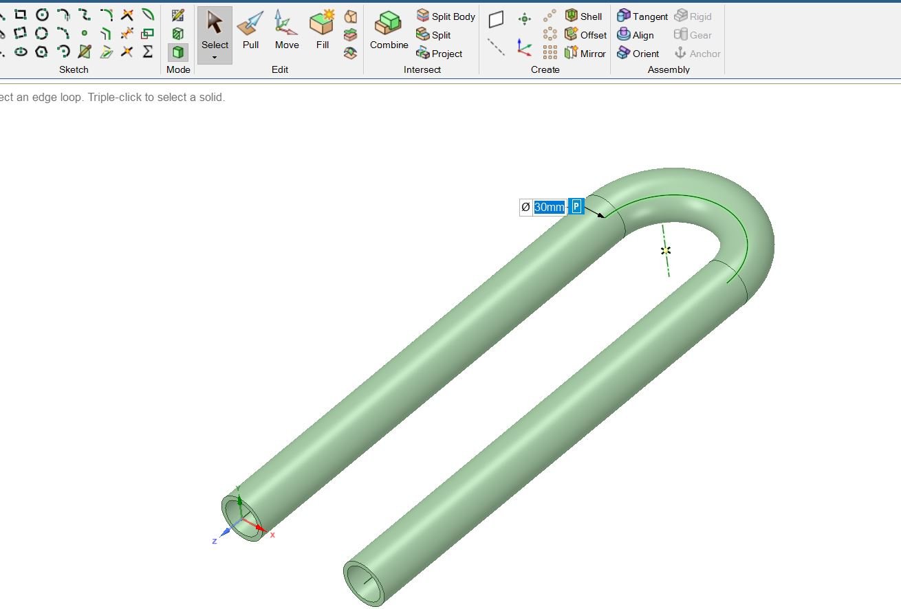Choose the Rectangle sketch tool

tap(20, 14)
